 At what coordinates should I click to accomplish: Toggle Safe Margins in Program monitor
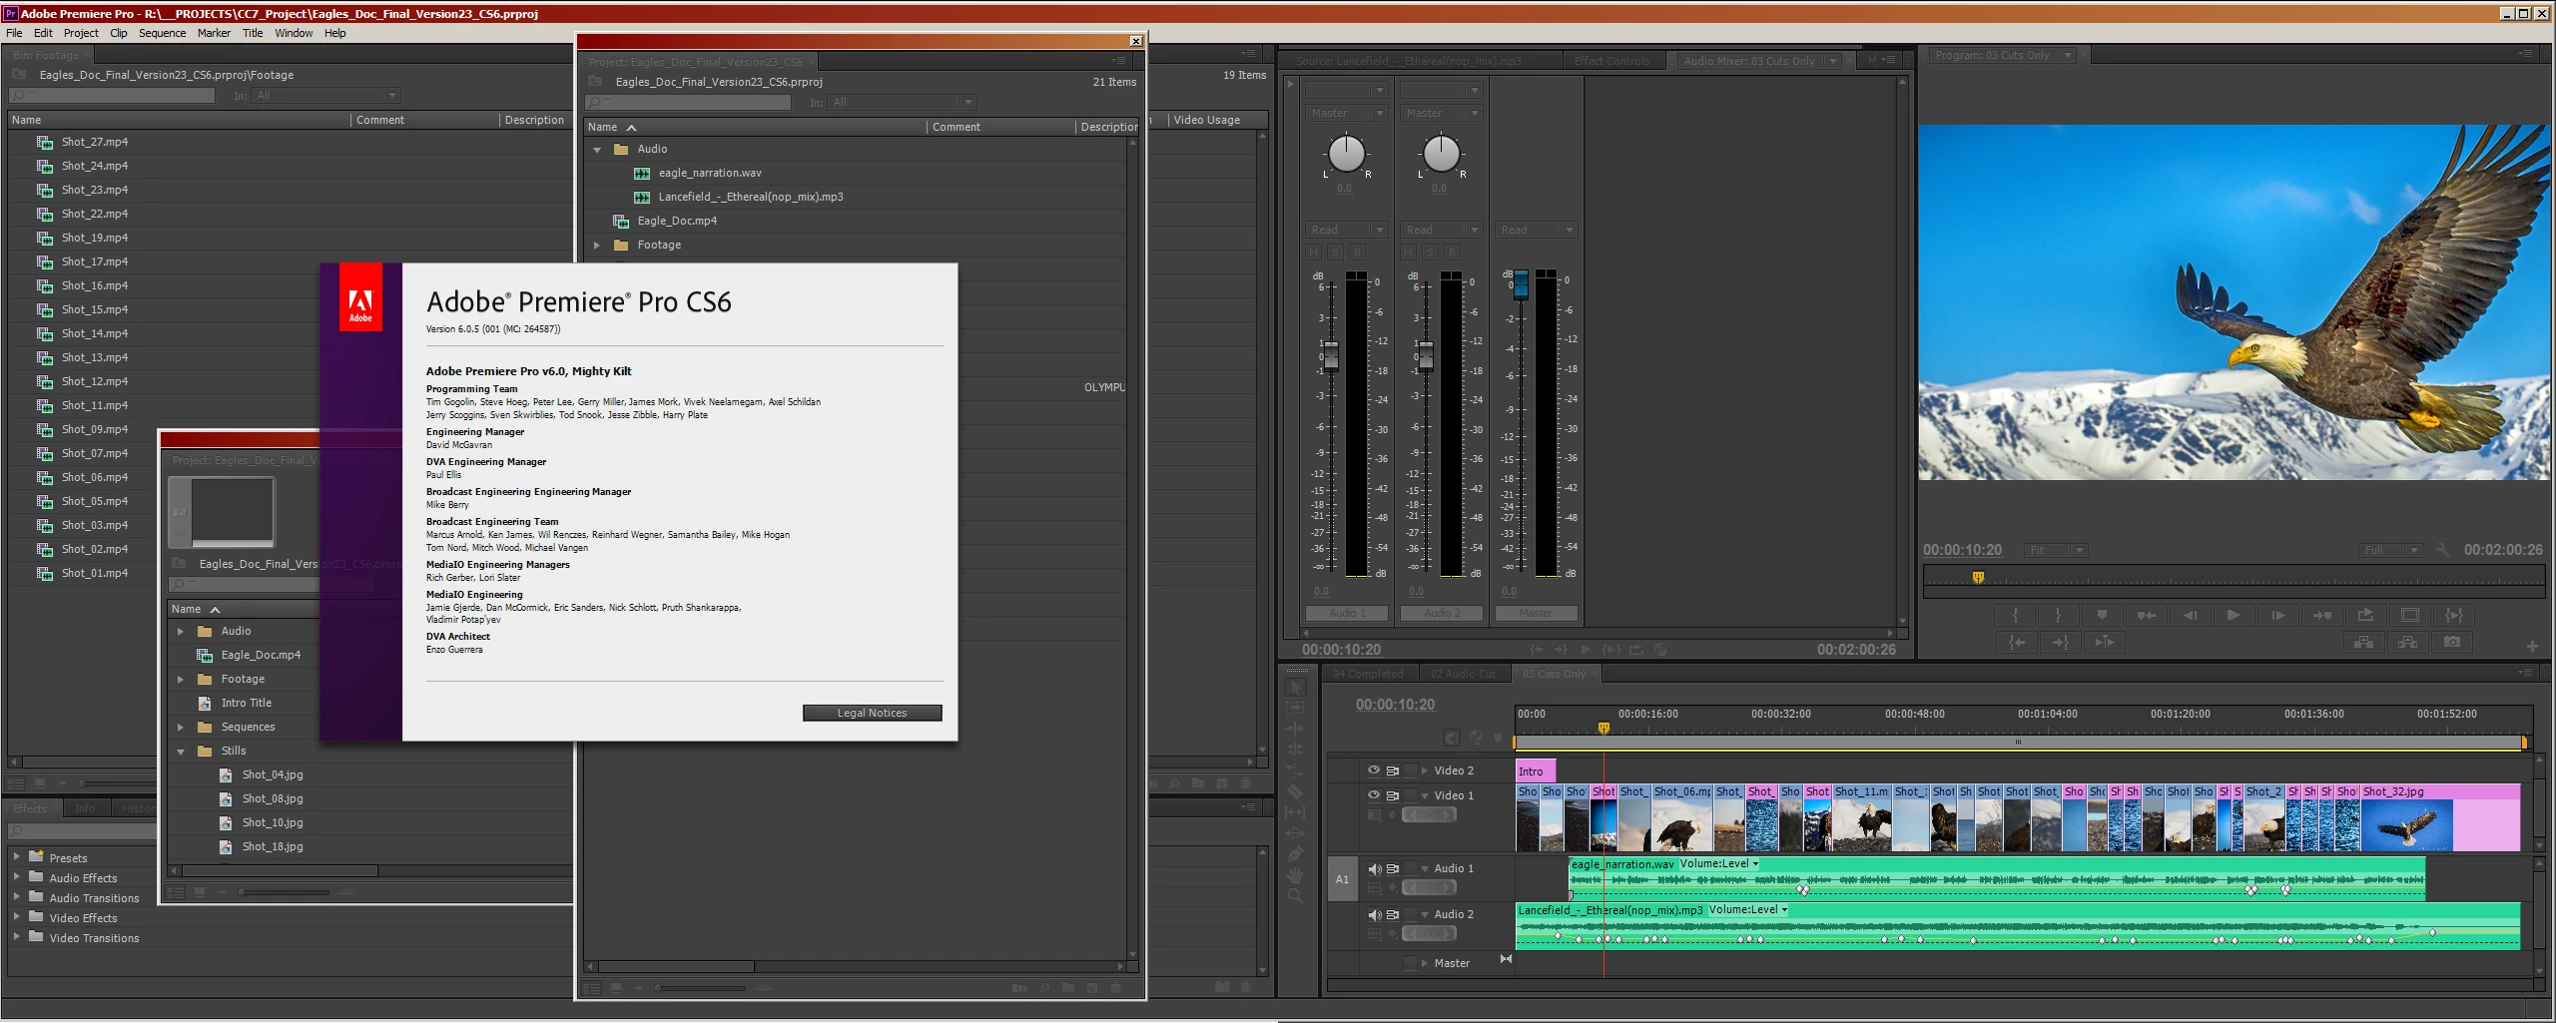(x=2409, y=616)
